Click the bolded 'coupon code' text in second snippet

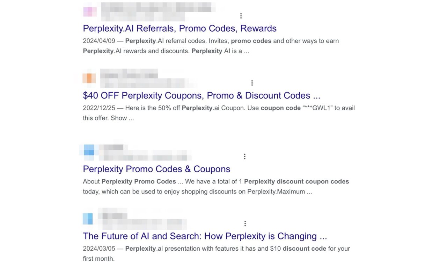tap(280, 108)
